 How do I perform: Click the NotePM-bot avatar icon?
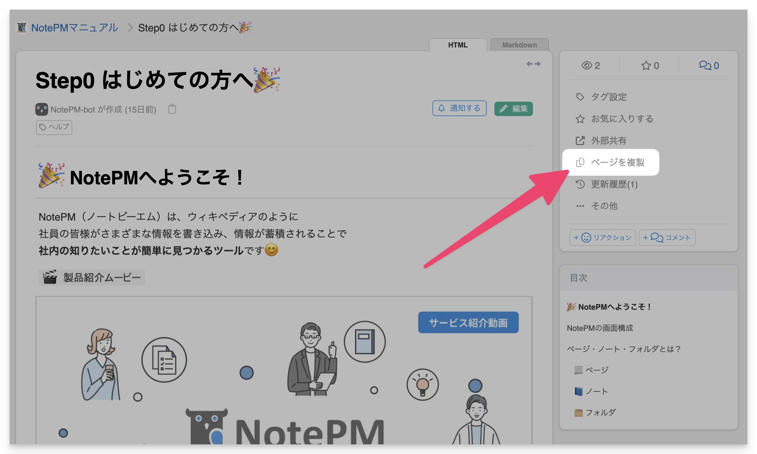point(42,109)
